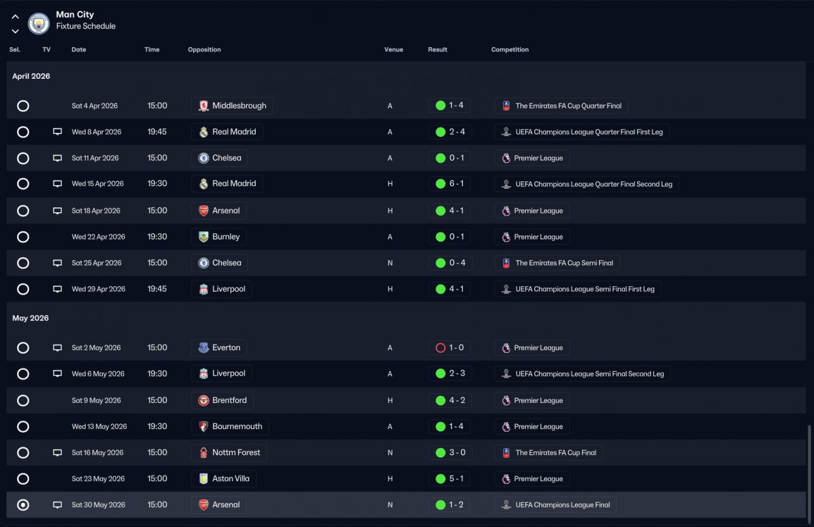
Task: Select the Middlesbrough fixture radio button
Action: [23, 106]
